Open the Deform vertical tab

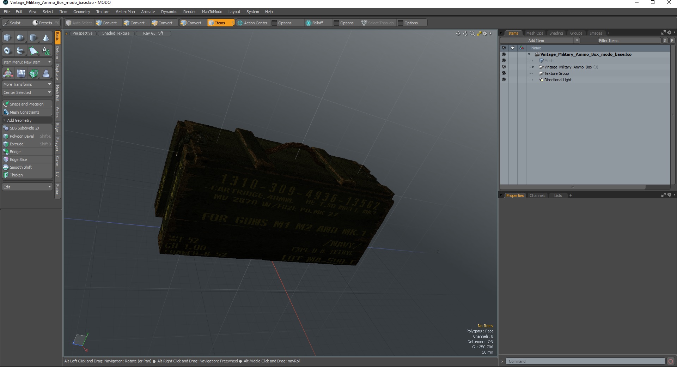[57, 52]
